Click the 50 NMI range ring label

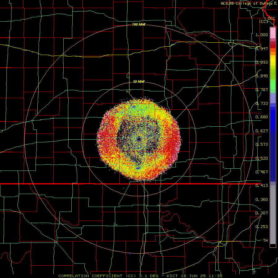pyautogui.click(x=139, y=82)
